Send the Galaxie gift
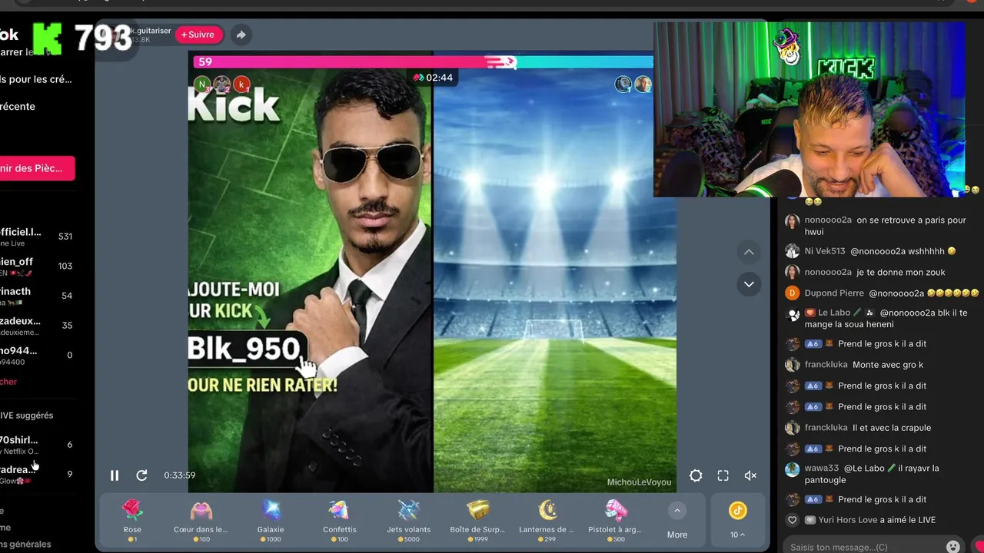This screenshot has width=984, height=553. 271,520
